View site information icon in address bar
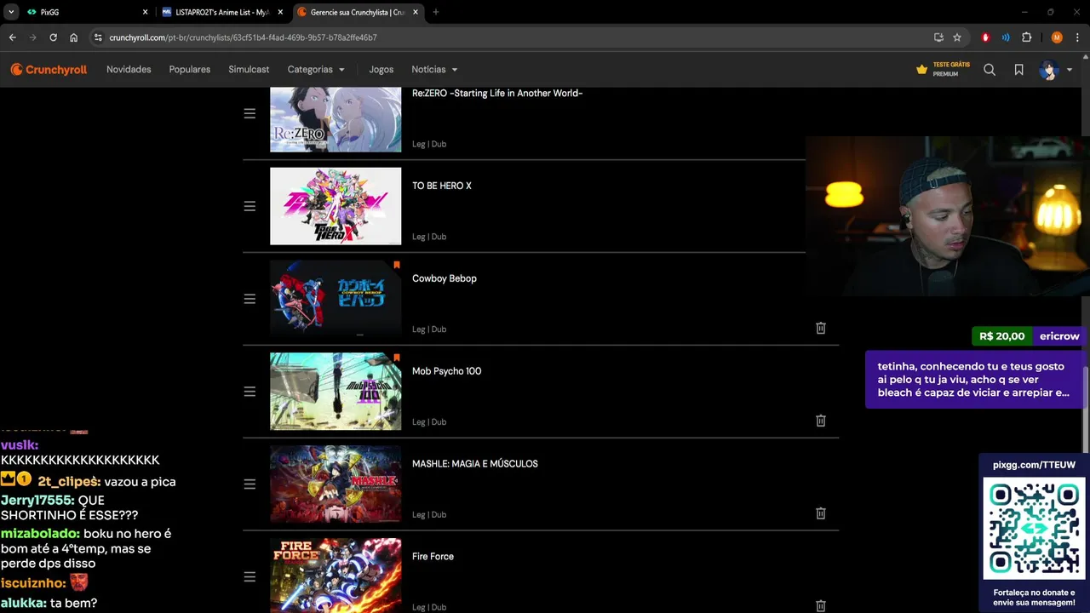This screenshot has height=613, width=1090. tap(98, 37)
